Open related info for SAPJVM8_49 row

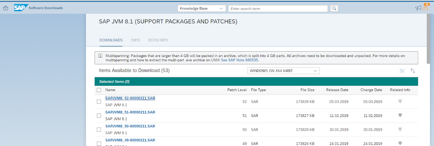tap(400, 143)
